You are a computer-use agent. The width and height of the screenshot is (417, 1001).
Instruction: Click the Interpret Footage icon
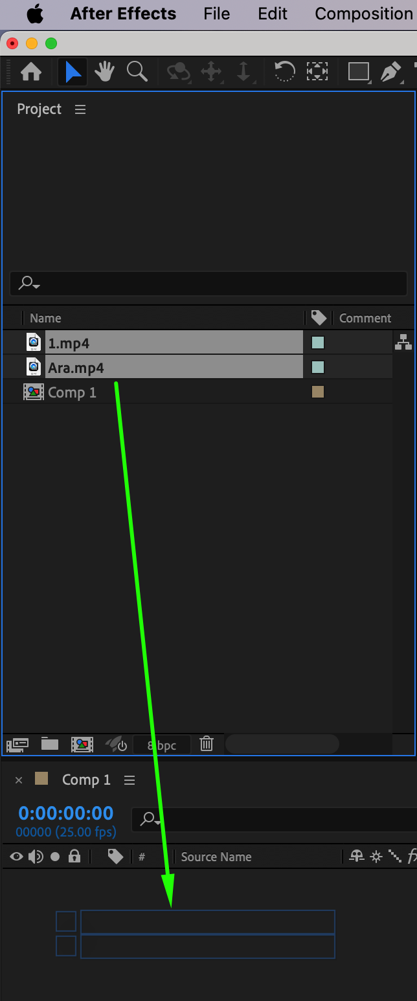[17, 744]
